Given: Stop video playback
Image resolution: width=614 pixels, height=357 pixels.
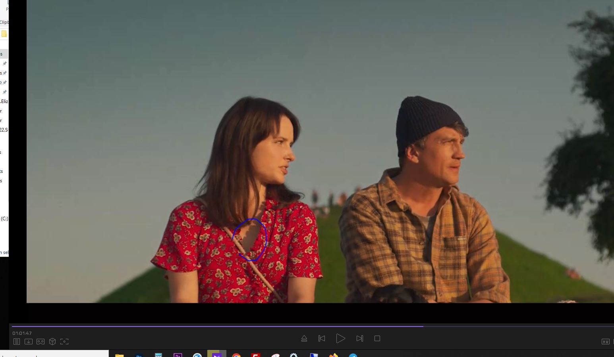Looking at the screenshot, I should pos(377,338).
